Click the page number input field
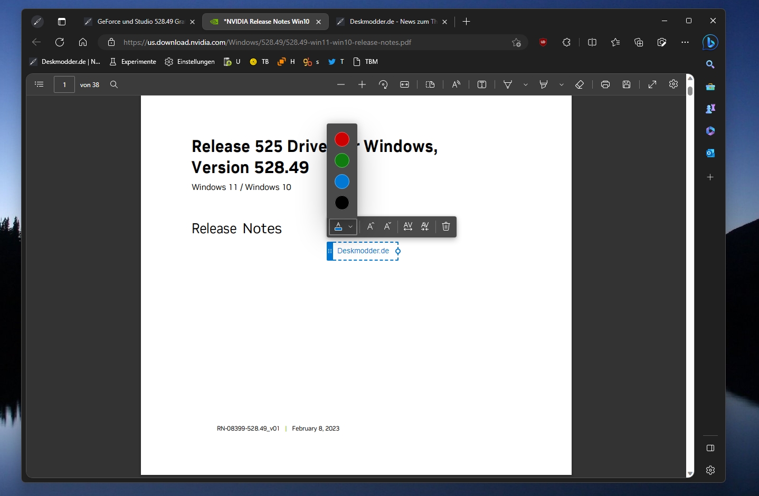Screen dimensions: 759x496 64,84
